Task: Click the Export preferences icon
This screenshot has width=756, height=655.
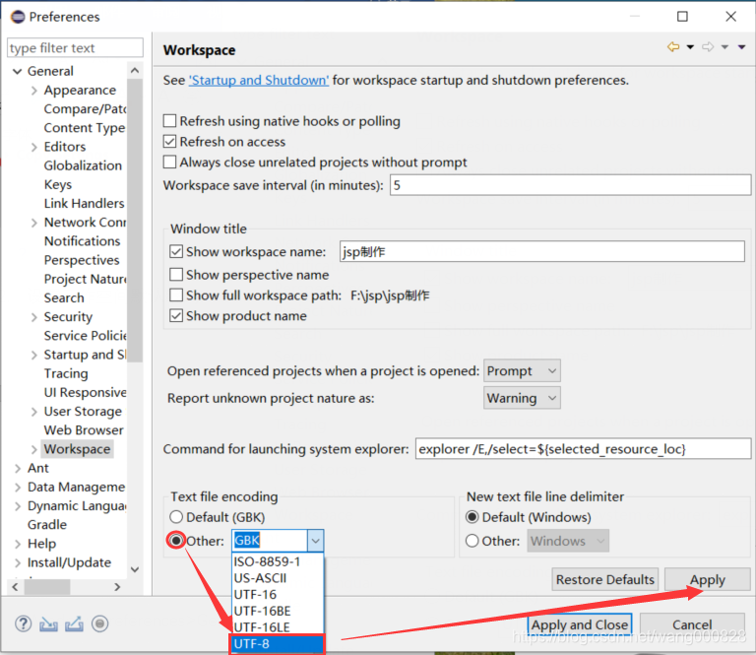Action: point(74,624)
